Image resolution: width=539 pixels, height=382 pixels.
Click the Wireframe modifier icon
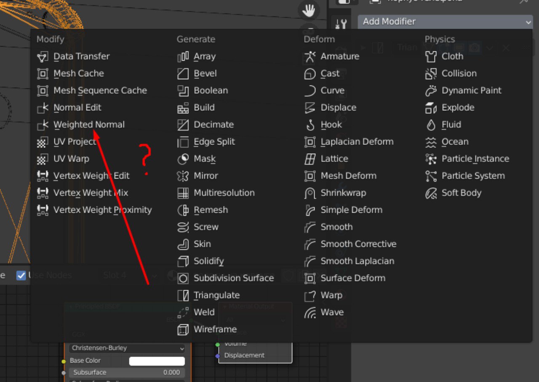point(183,329)
